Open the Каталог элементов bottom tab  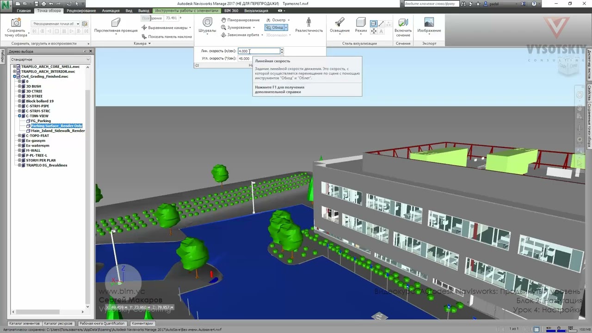tap(25, 323)
